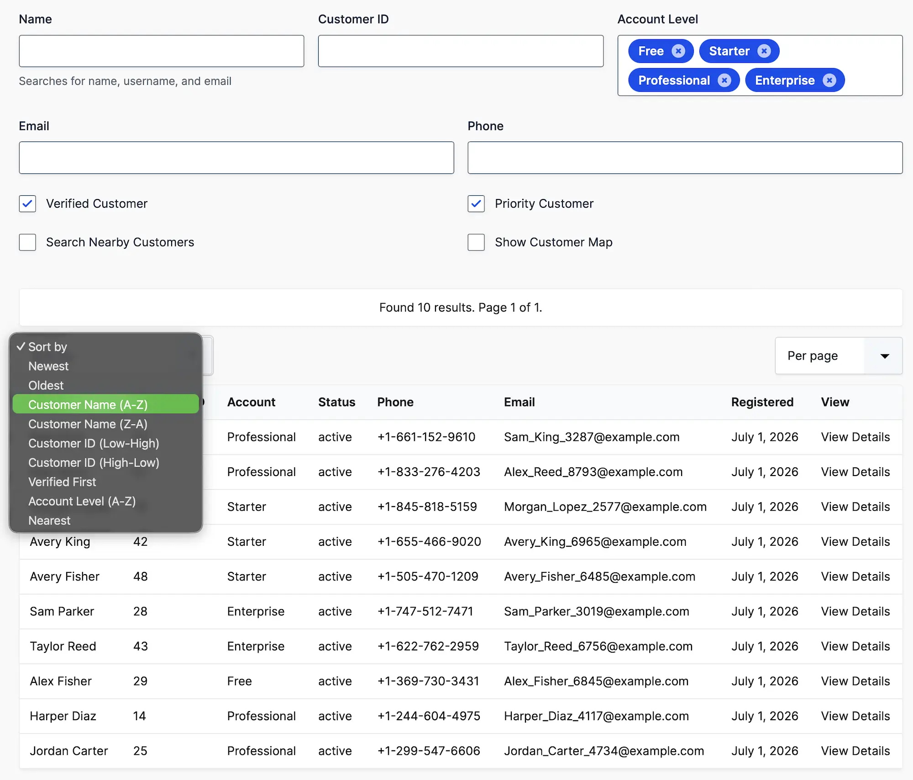Focus the Email input field
The image size is (913, 780).
[x=236, y=158]
